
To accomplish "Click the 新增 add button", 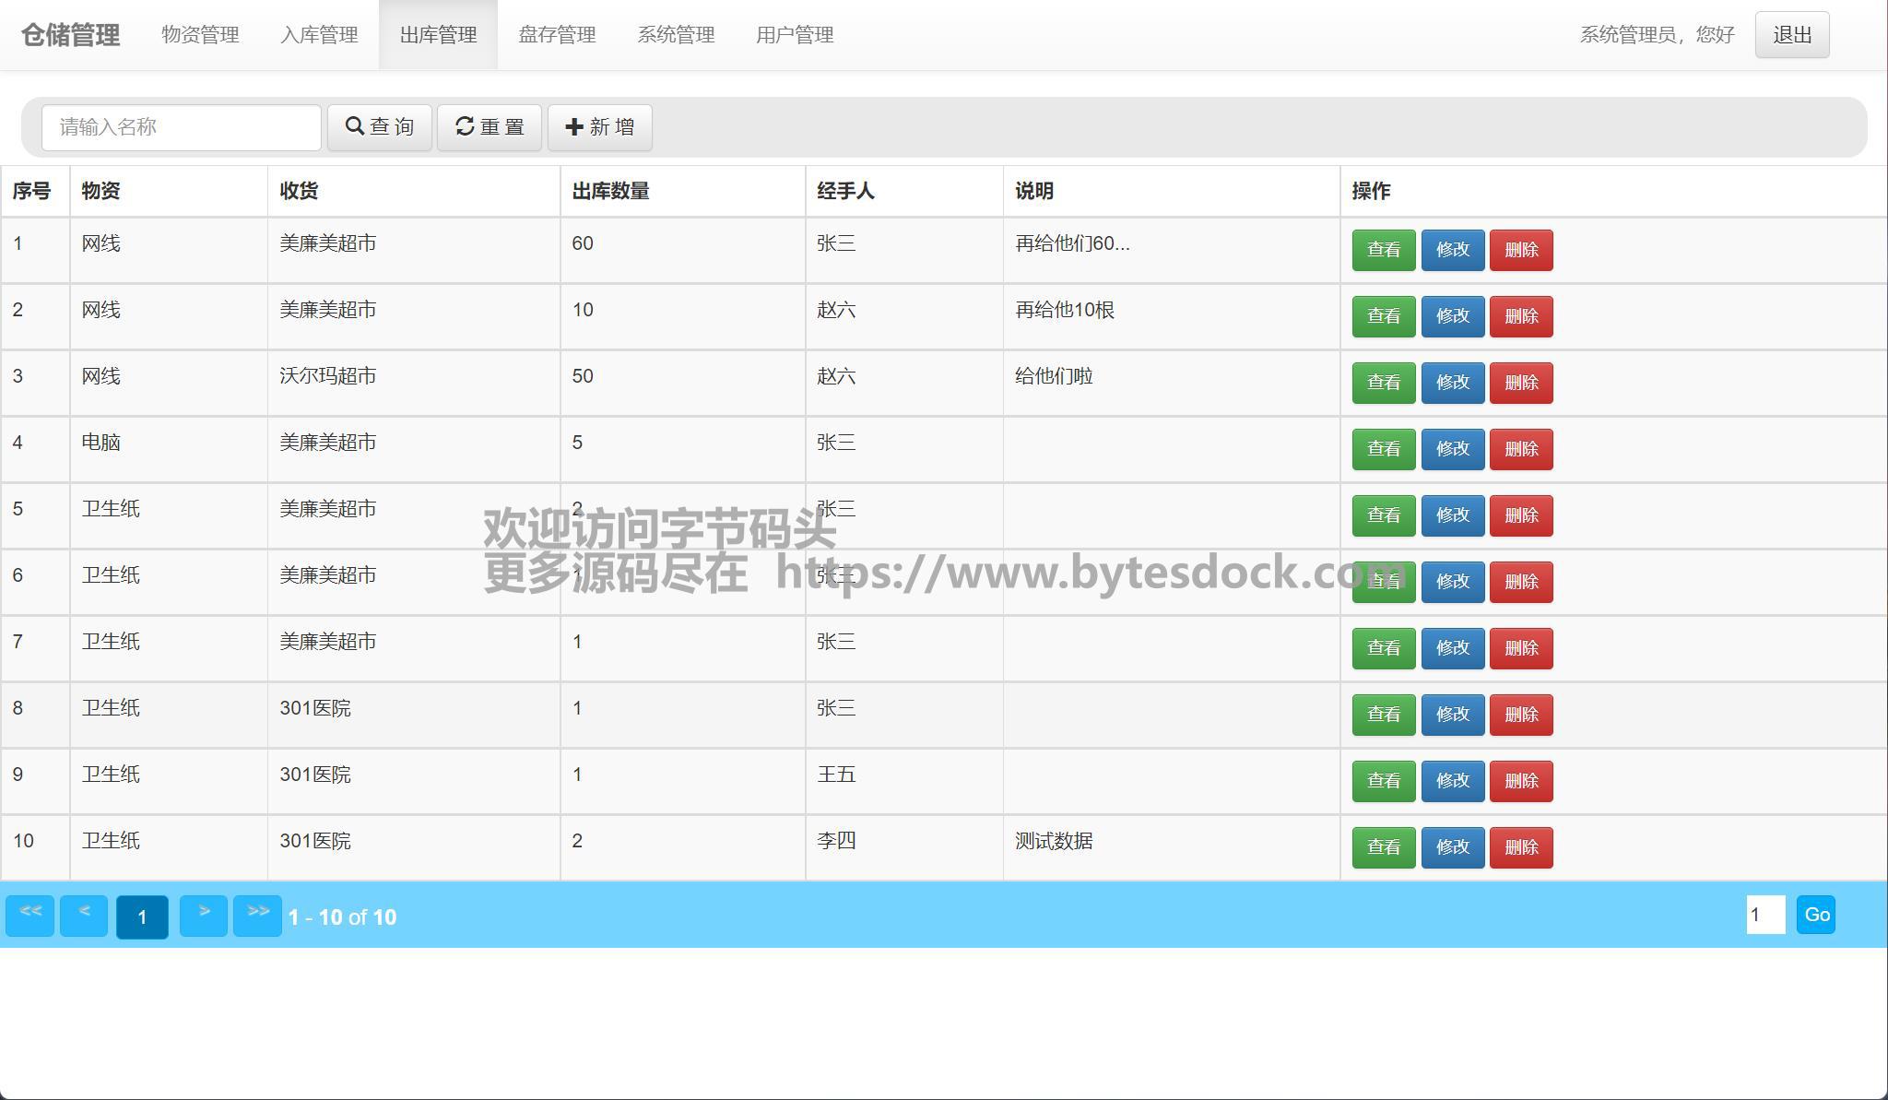I will point(599,127).
